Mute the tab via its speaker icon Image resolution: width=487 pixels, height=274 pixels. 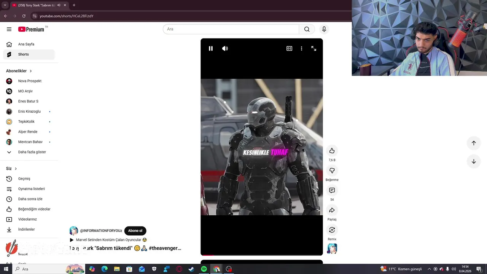pos(59,5)
